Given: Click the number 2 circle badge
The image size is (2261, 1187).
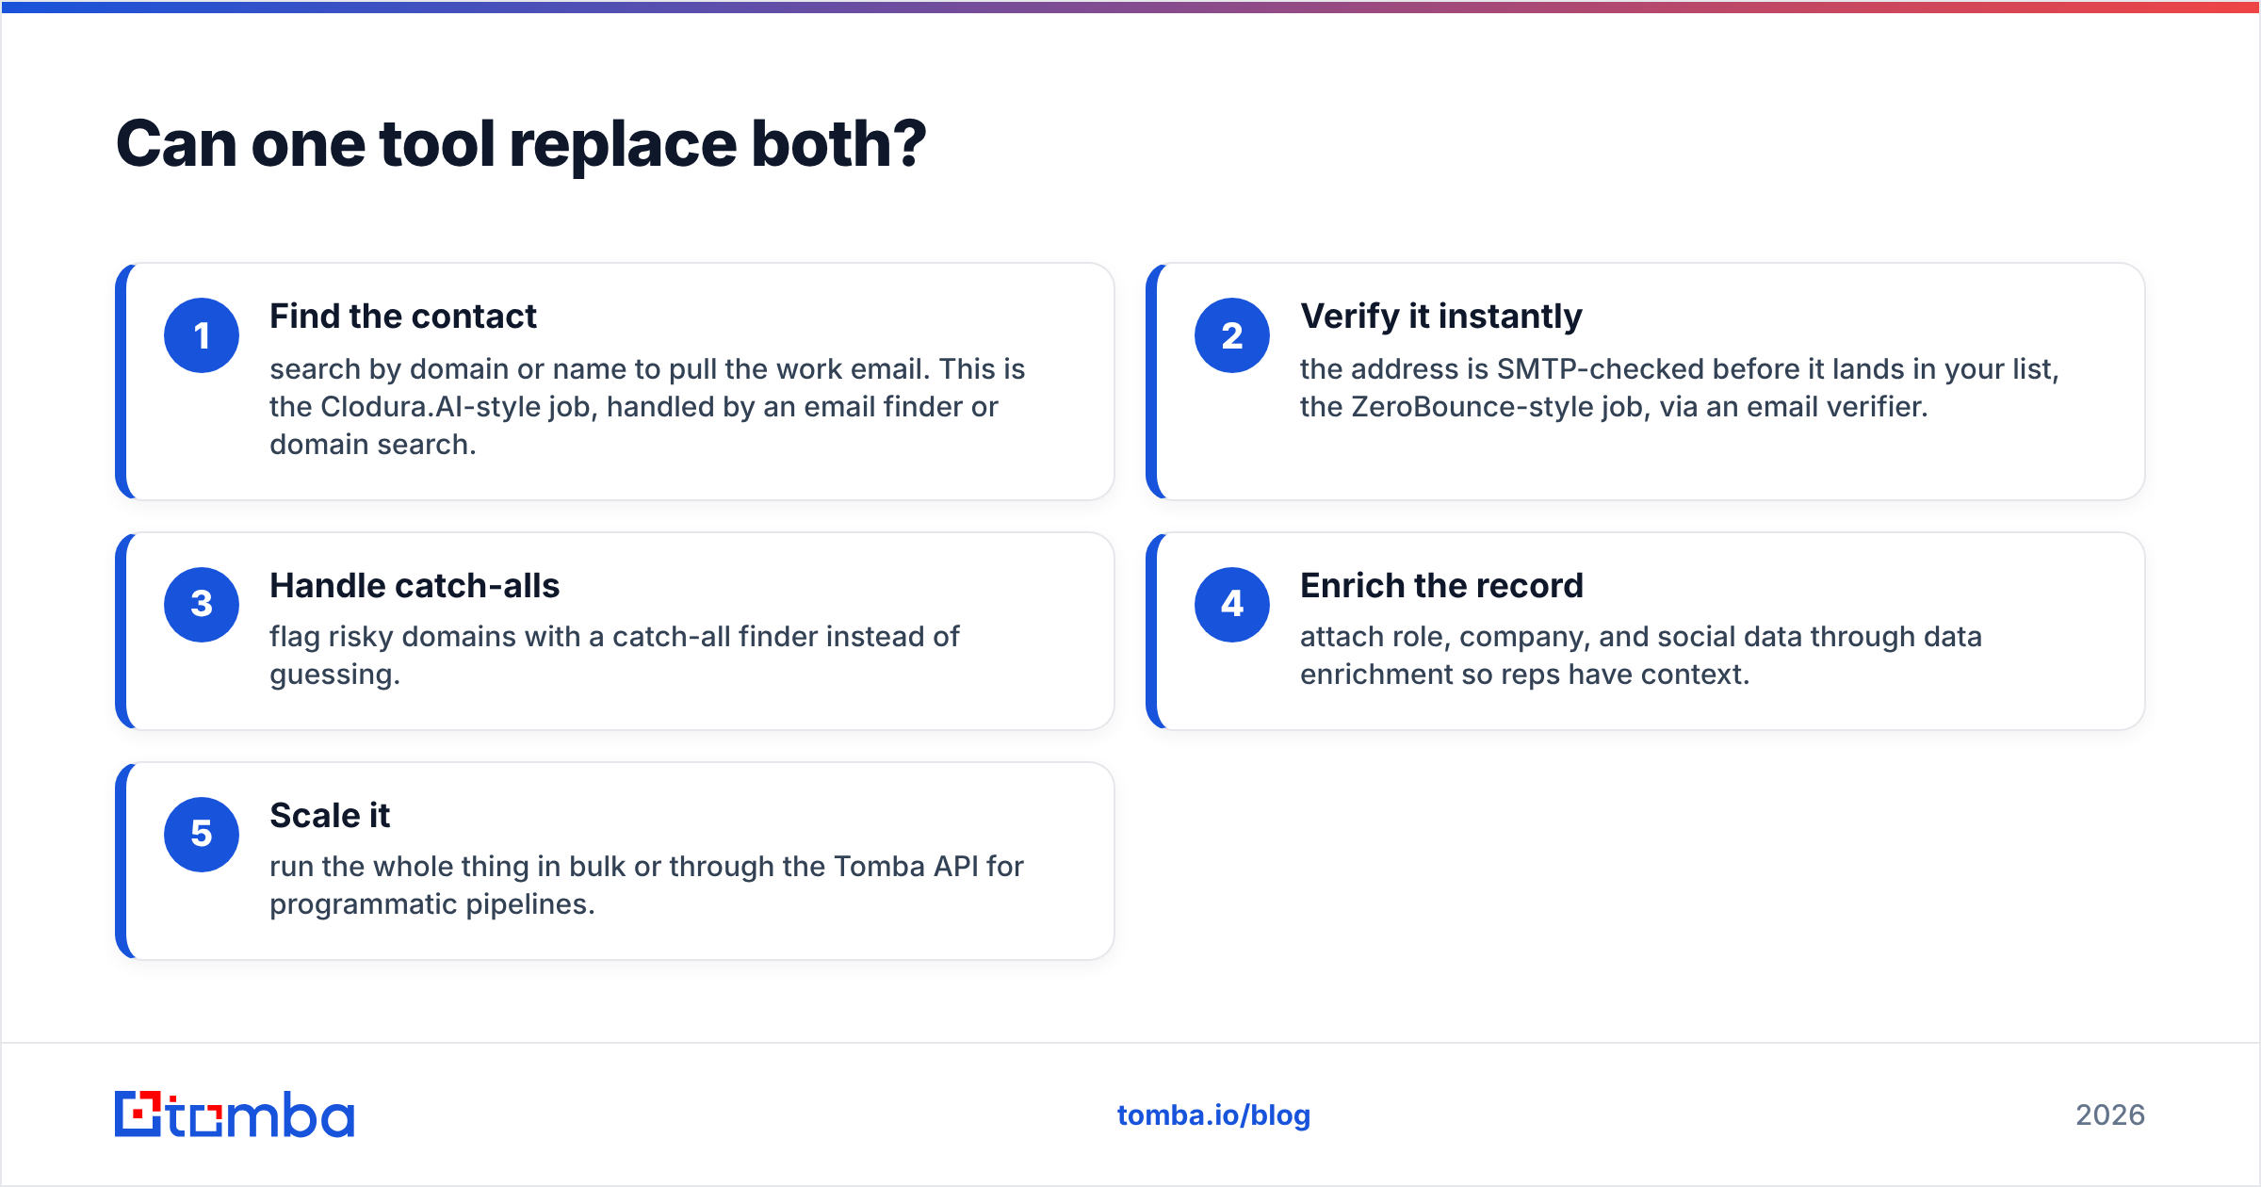Looking at the screenshot, I should 1232,335.
